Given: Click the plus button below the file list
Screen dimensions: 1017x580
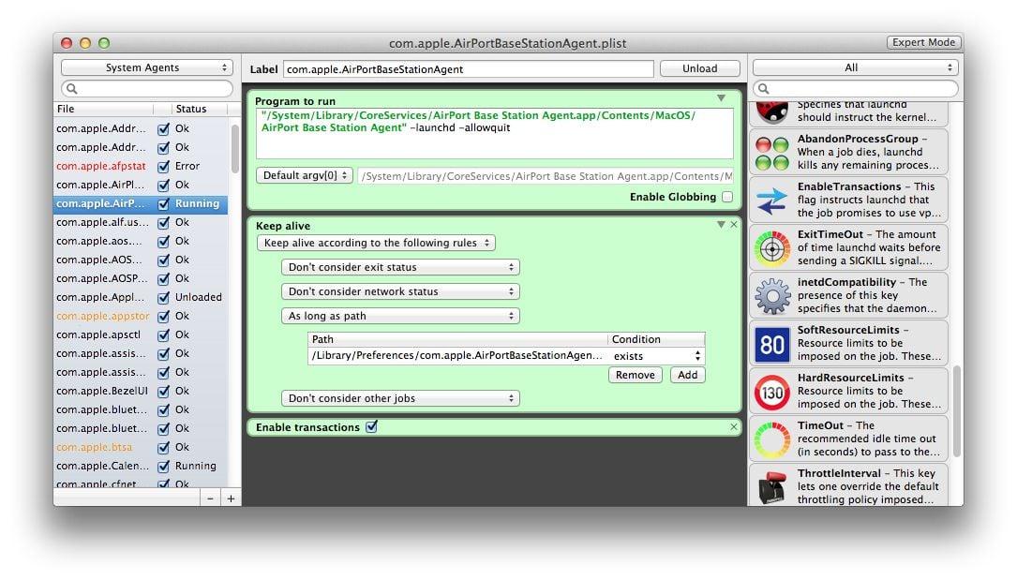Looking at the screenshot, I should [231, 498].
